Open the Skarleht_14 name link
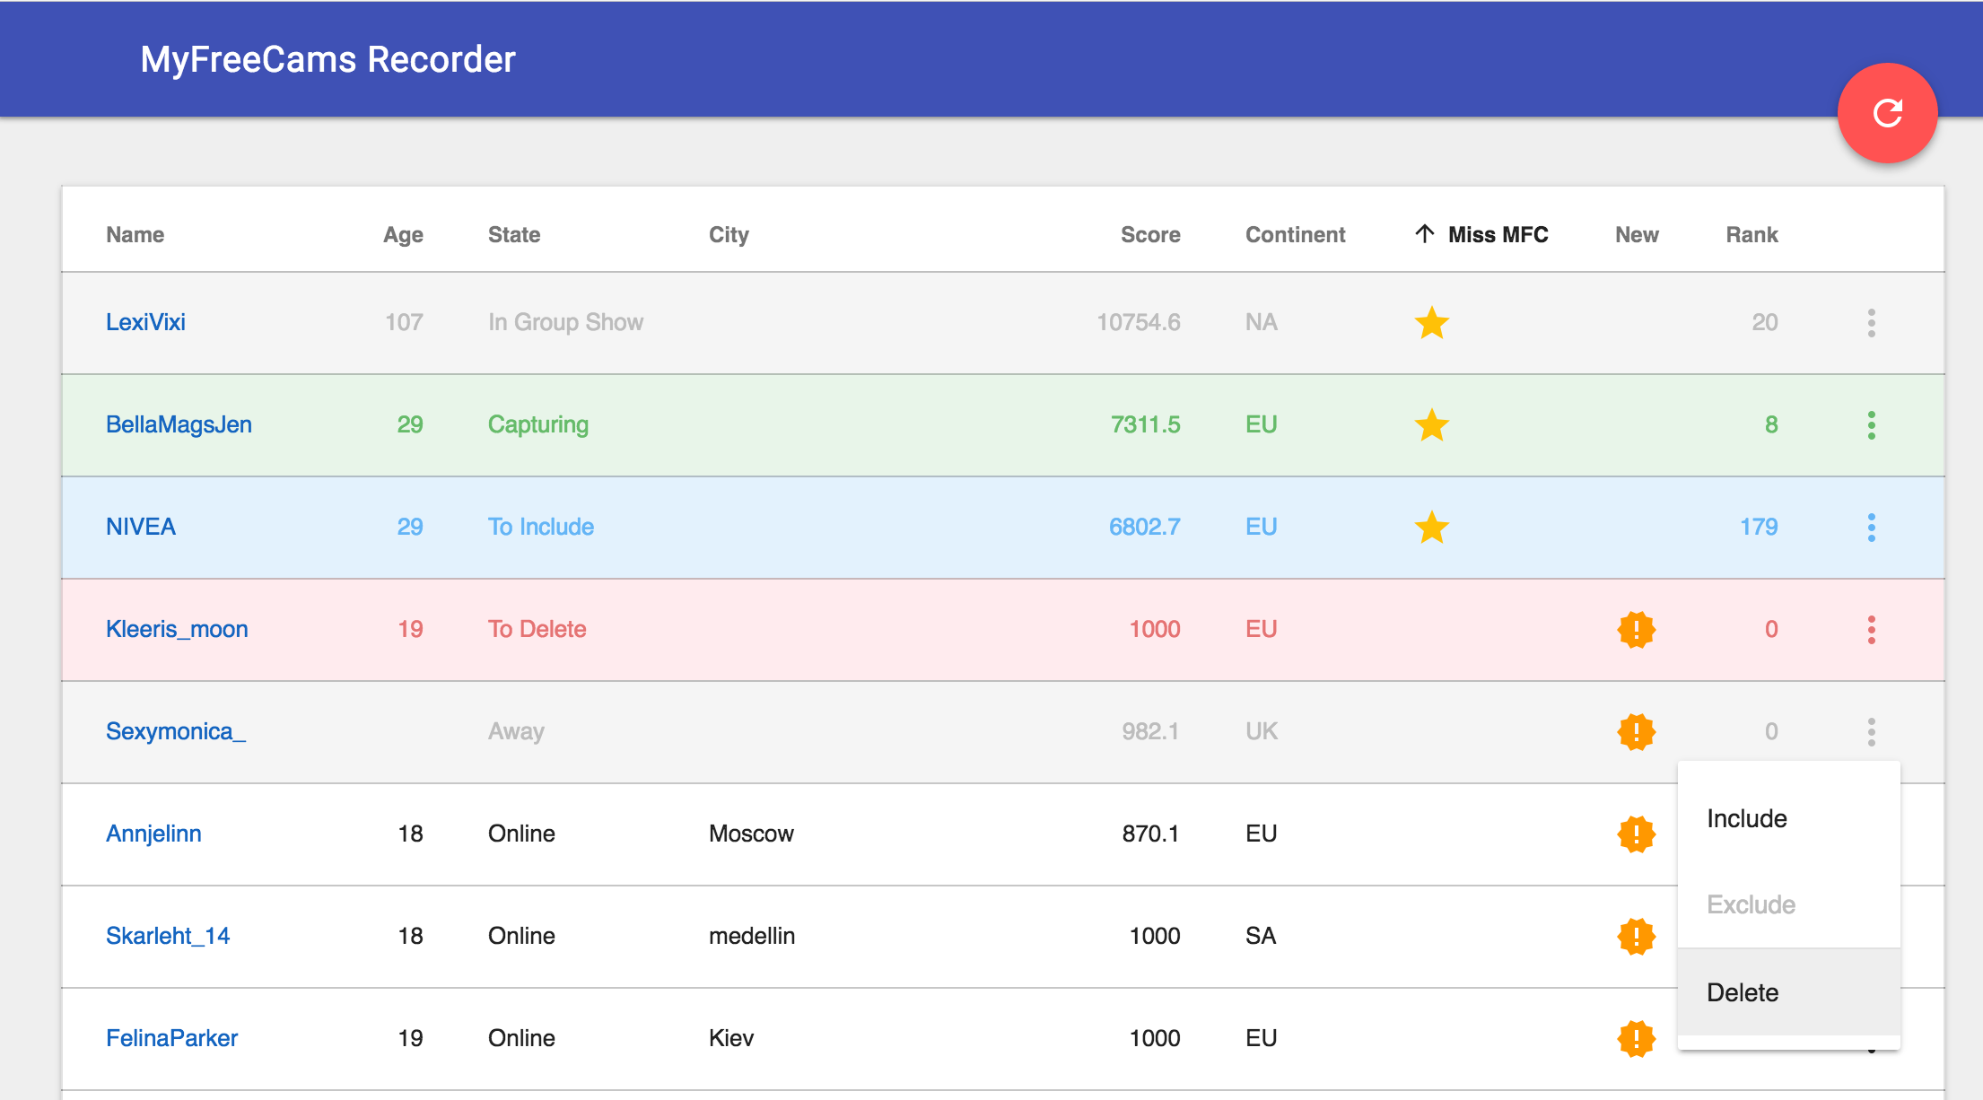 (168, 936)
